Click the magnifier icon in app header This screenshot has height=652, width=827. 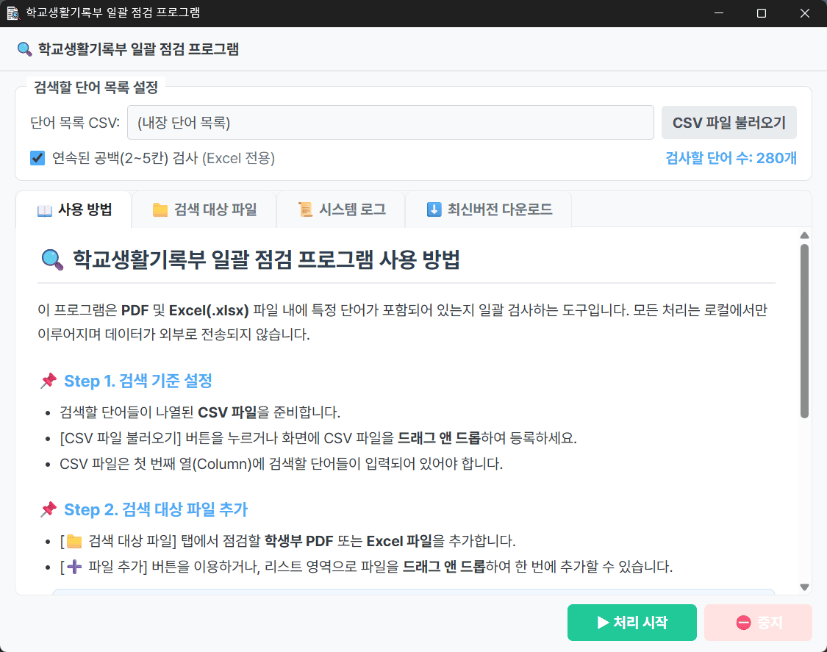click(24, 49)
